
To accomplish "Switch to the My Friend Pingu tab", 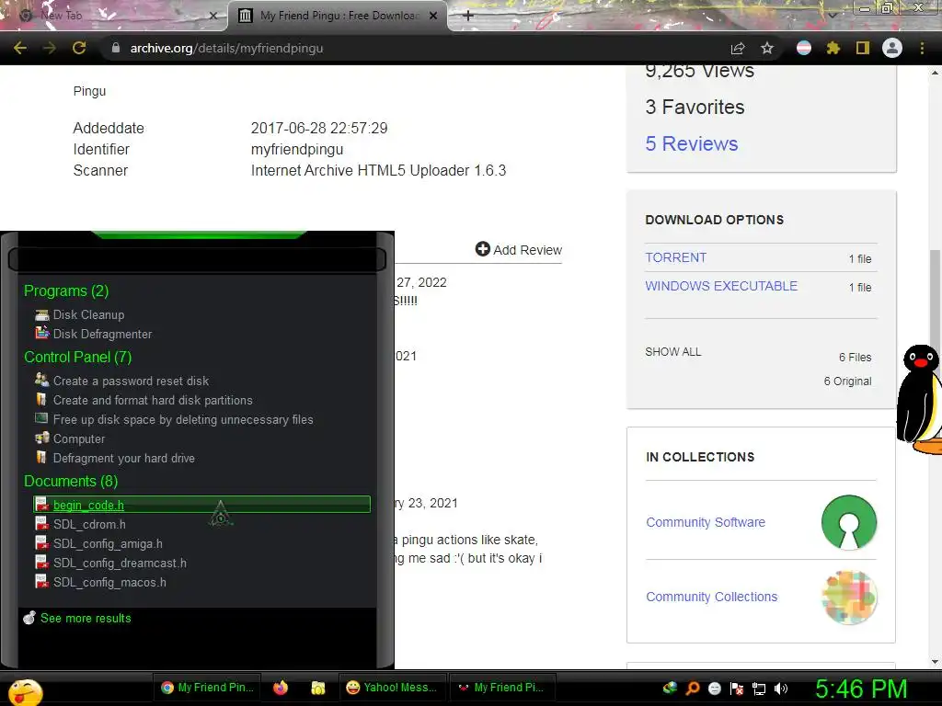I will (x=337, y=16).
